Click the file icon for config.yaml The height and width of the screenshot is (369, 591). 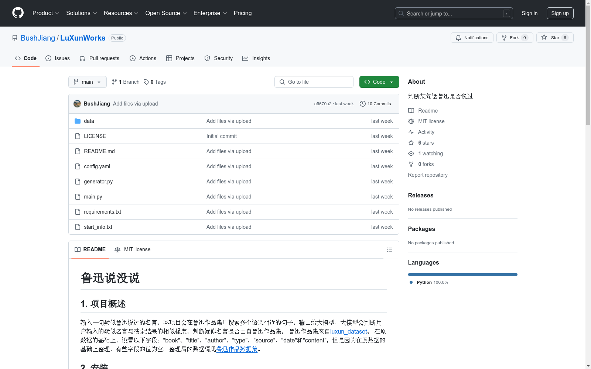click(x=78, y=166)
